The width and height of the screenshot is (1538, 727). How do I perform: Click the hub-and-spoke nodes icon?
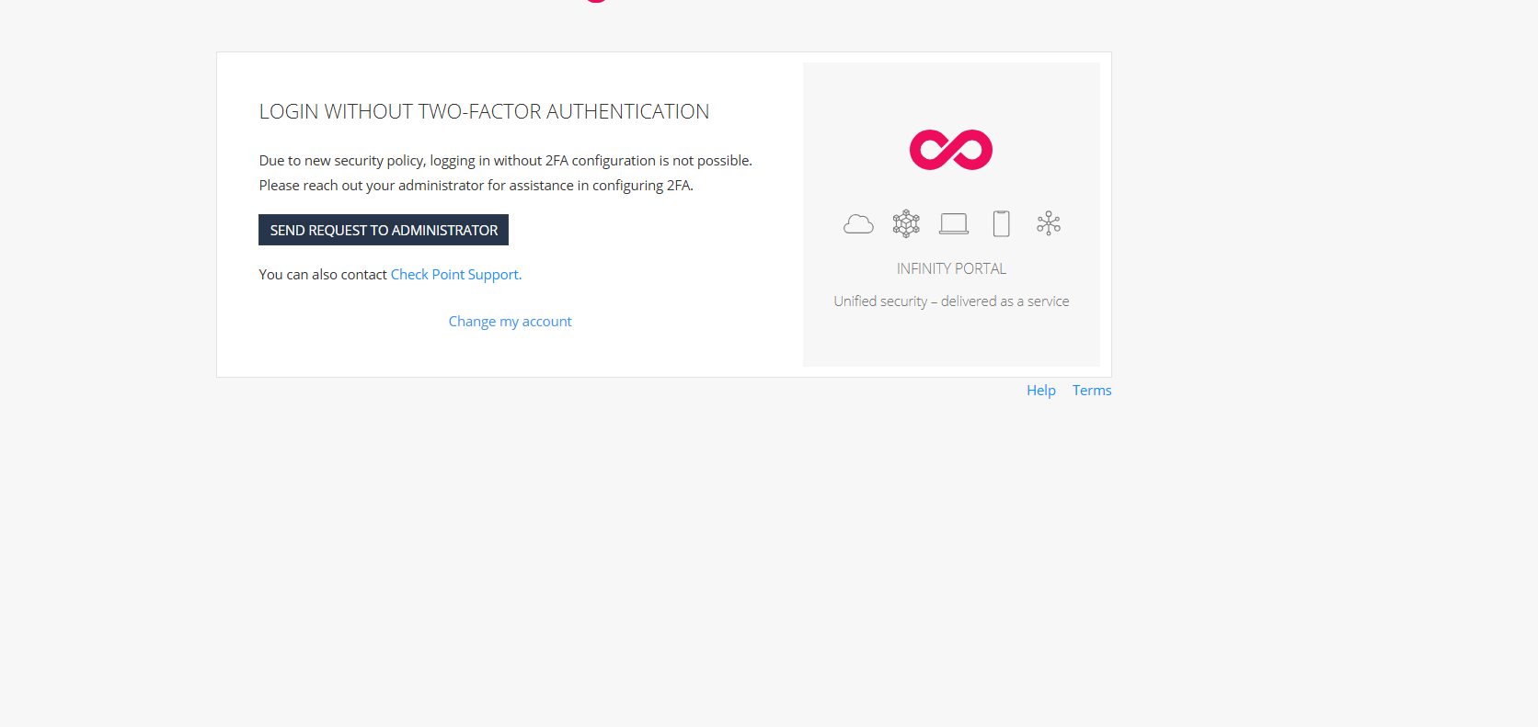(1049, 223)
